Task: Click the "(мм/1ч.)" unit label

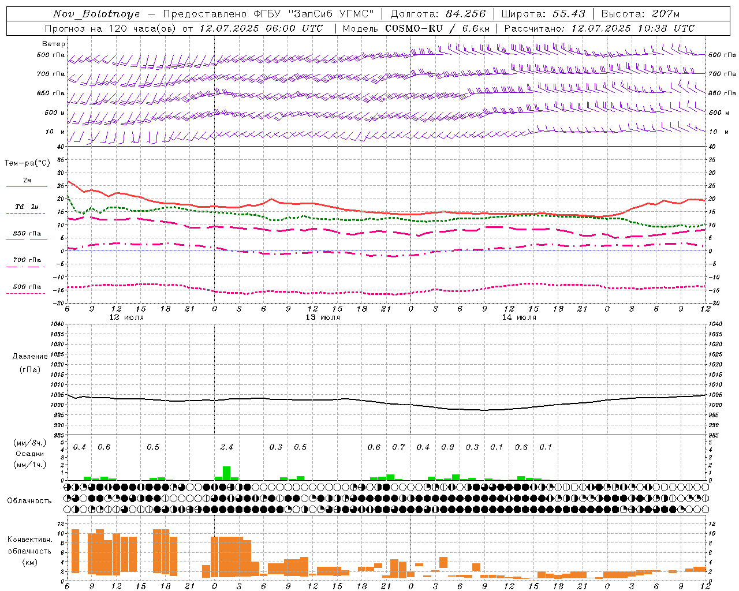Action: [29, 465]
